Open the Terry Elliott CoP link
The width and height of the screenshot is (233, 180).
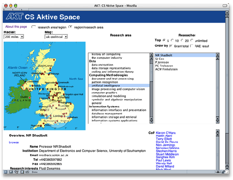[164, 139]
